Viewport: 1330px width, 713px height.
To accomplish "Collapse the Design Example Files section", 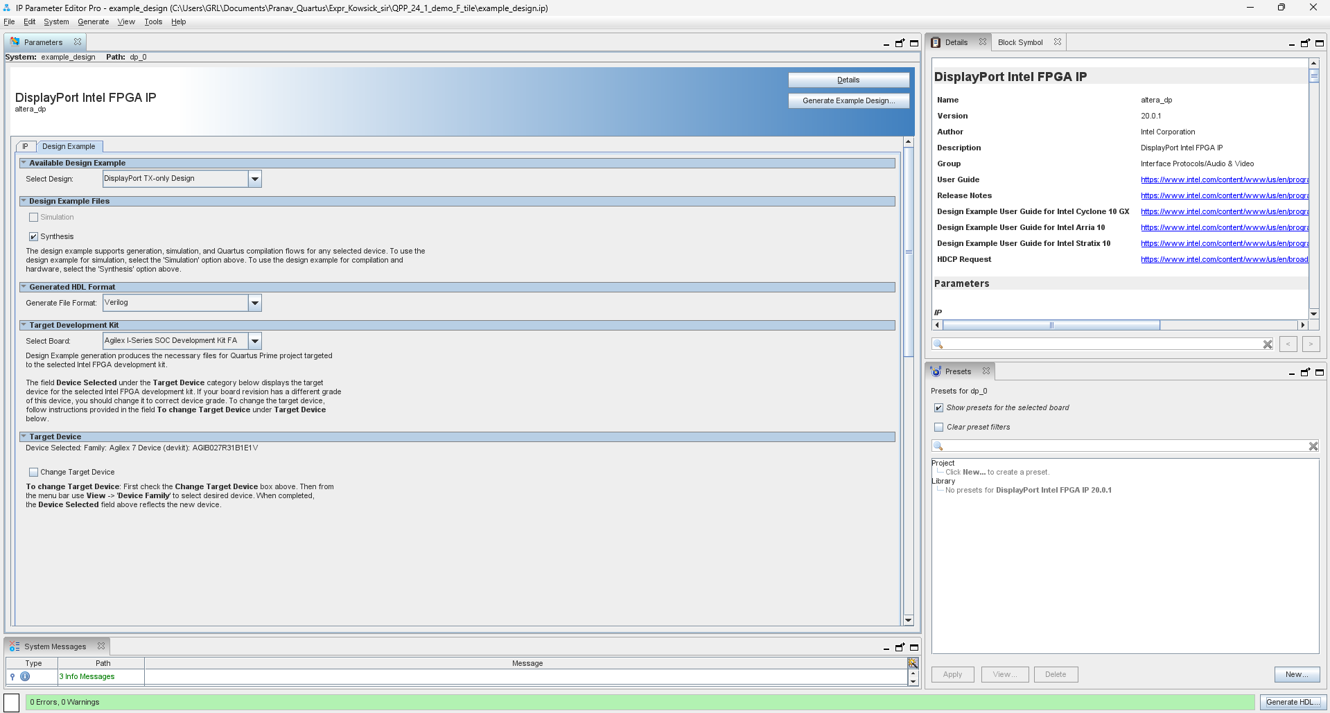I will pyautogui.click(x=24, y=201).
